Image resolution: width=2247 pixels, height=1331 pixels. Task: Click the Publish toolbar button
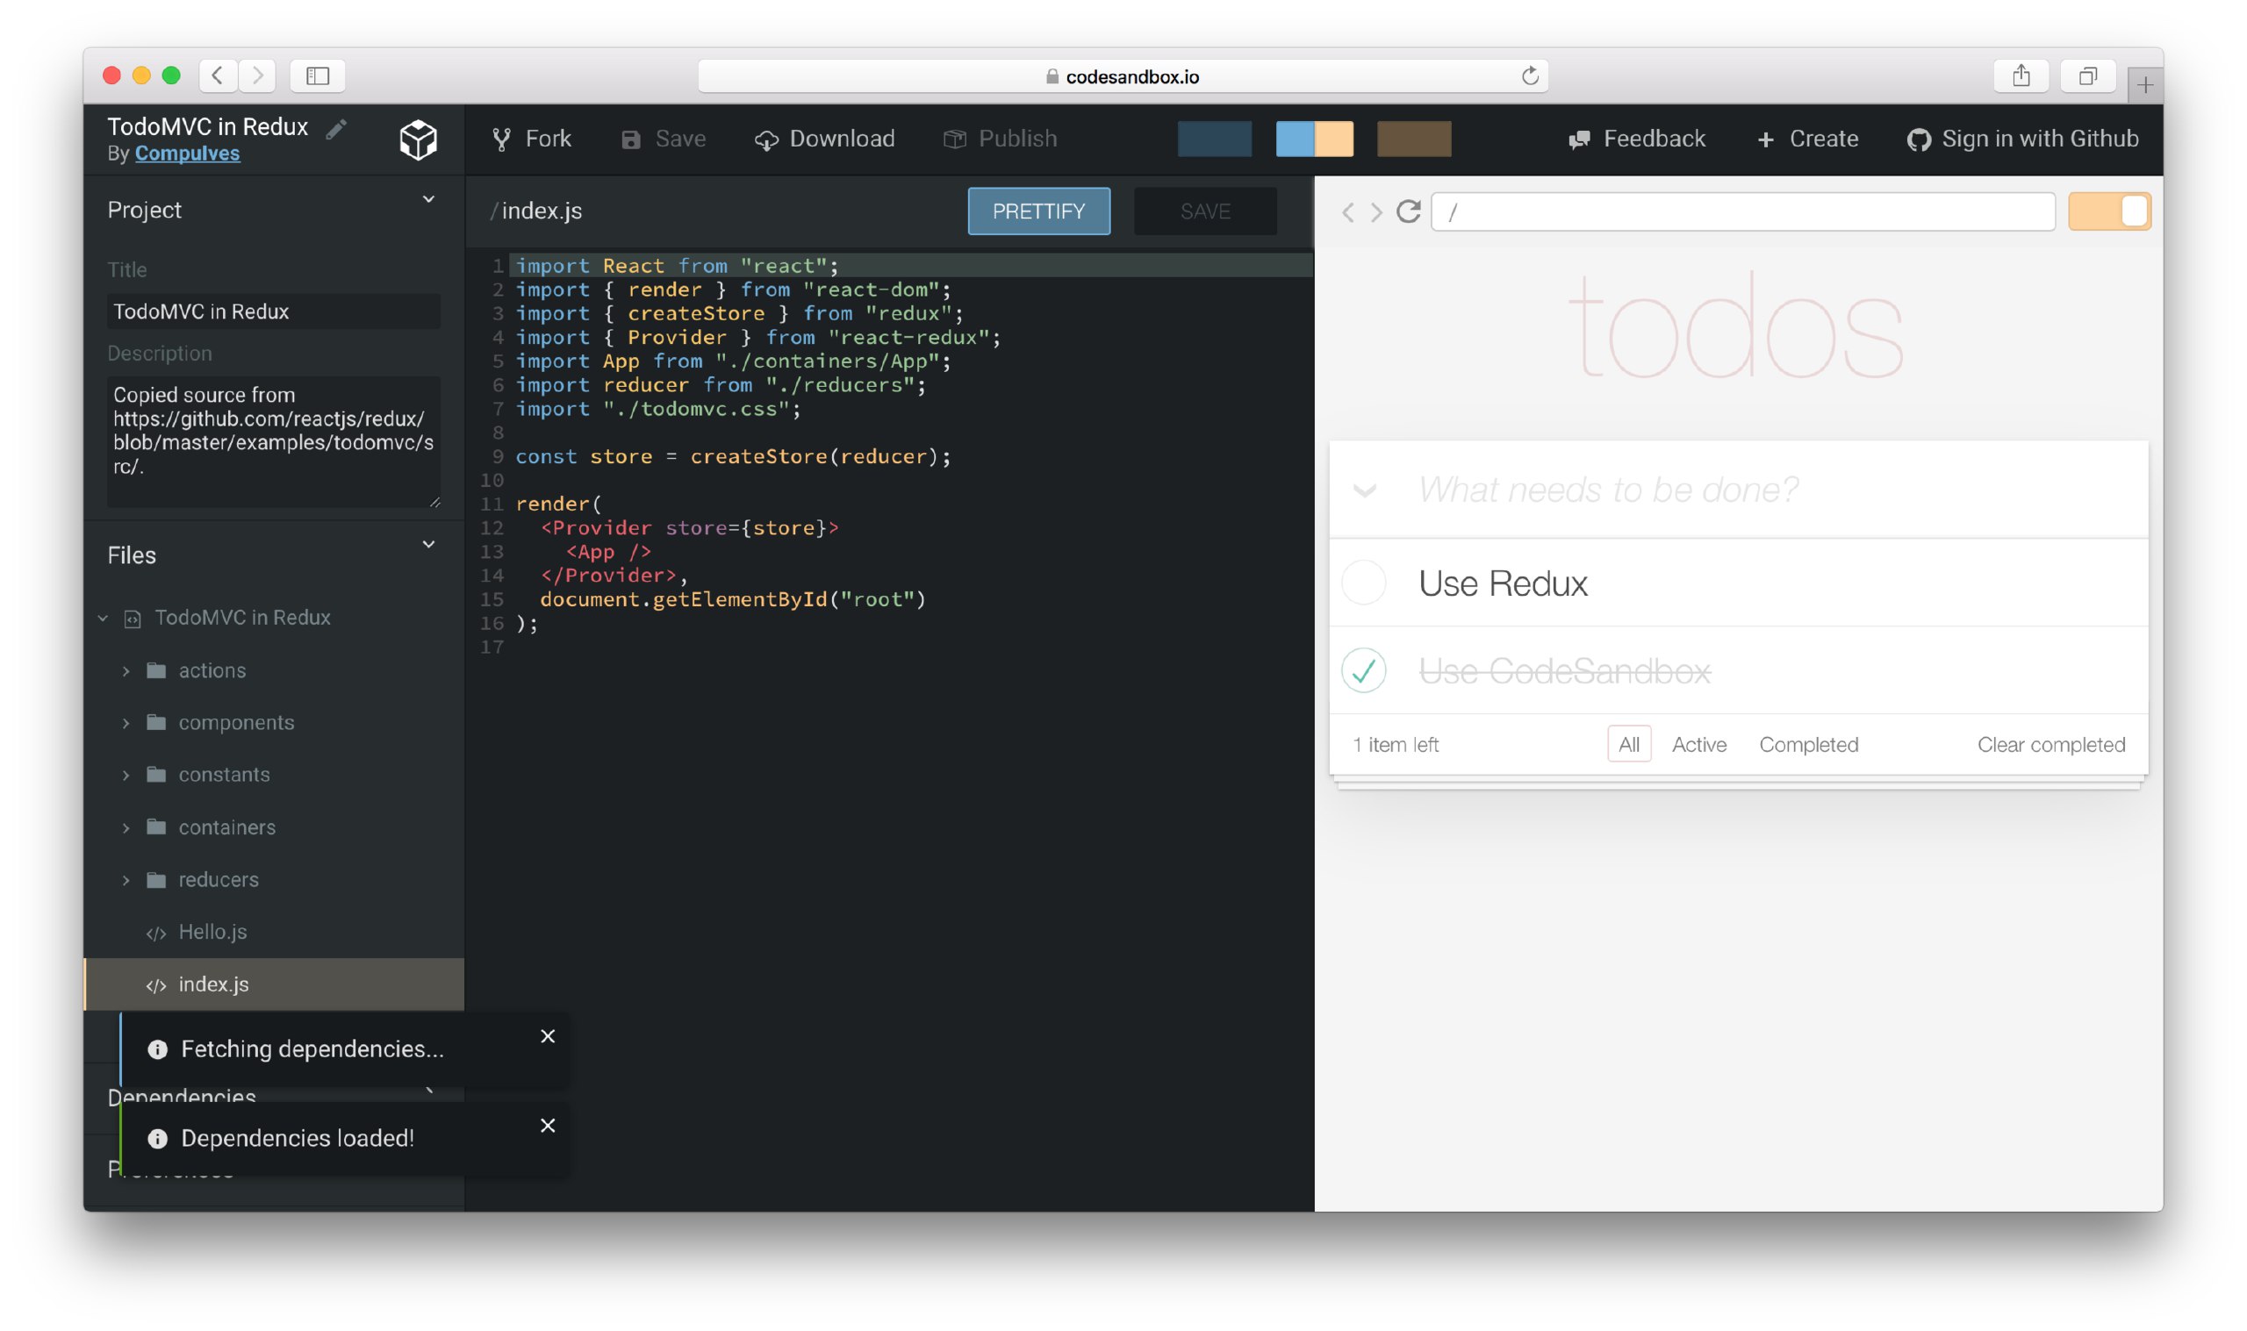[x=1000, y=139]
